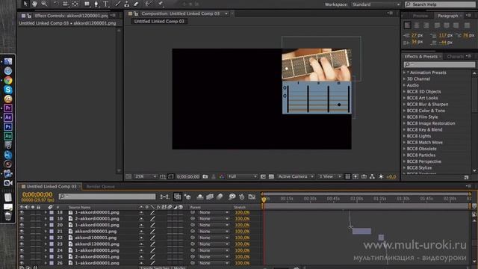The width and height of the screenshot is (478, 269).
Task: Open the Comp Flowchart view icon
Action: point(372,176)
